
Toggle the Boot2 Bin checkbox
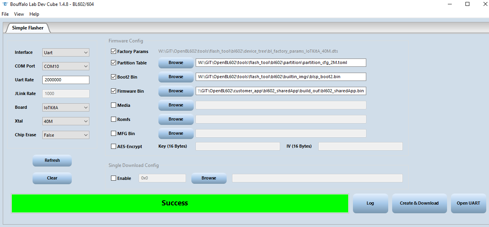[x=114, y=77]
